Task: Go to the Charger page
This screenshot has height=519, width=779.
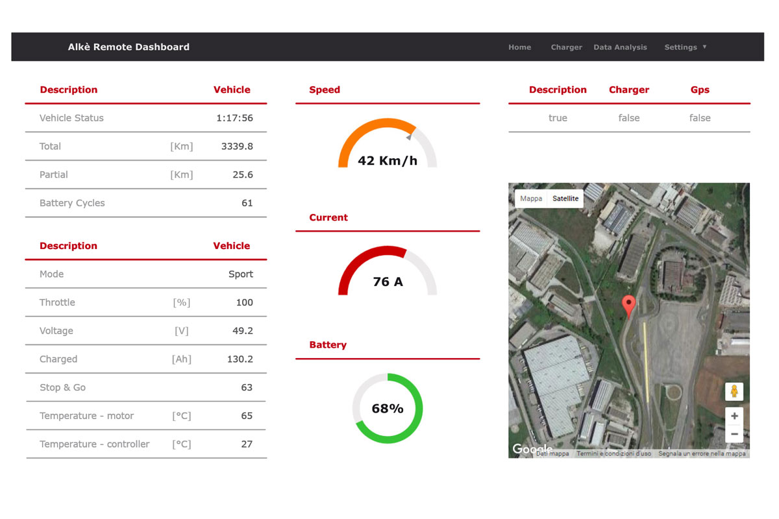Action: 566,47
